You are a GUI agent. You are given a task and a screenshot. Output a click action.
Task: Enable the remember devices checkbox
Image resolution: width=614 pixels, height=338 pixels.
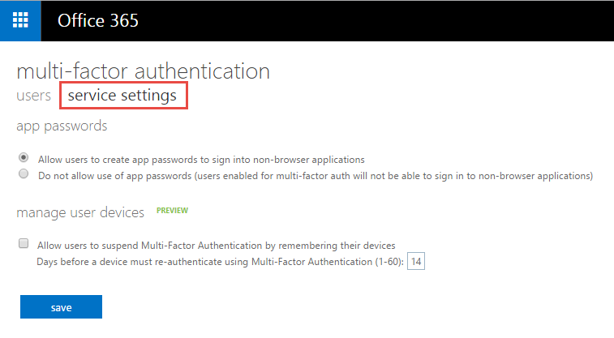coord(24,243)
